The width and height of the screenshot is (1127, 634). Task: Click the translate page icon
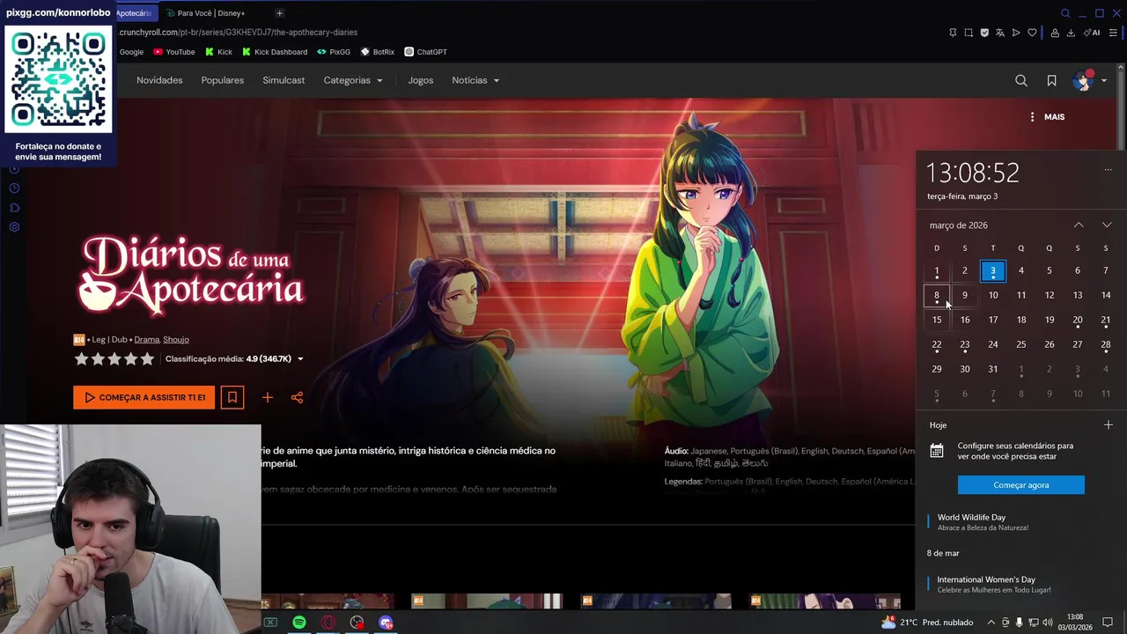click(1000, 33)
